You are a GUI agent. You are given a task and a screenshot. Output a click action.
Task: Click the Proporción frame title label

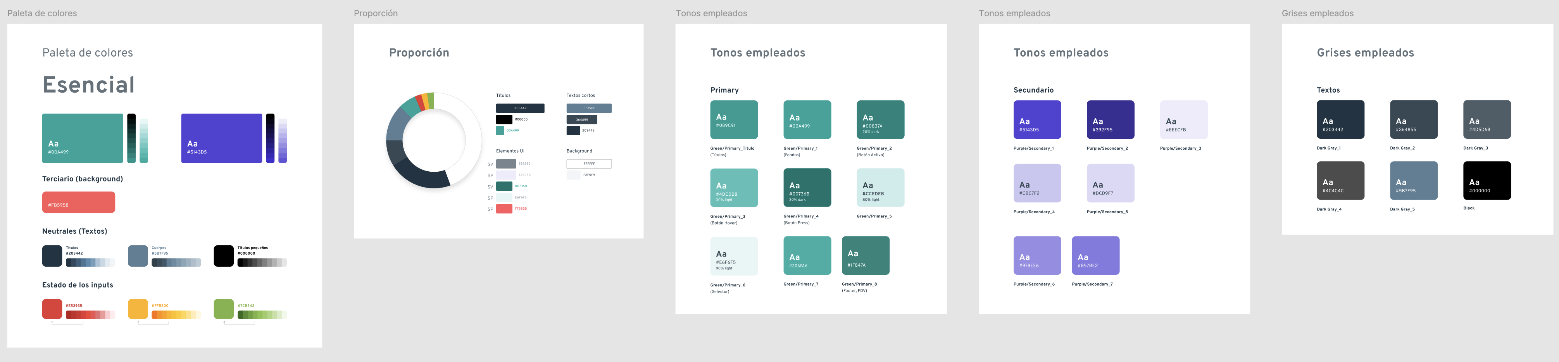click(x=375, y=13)
